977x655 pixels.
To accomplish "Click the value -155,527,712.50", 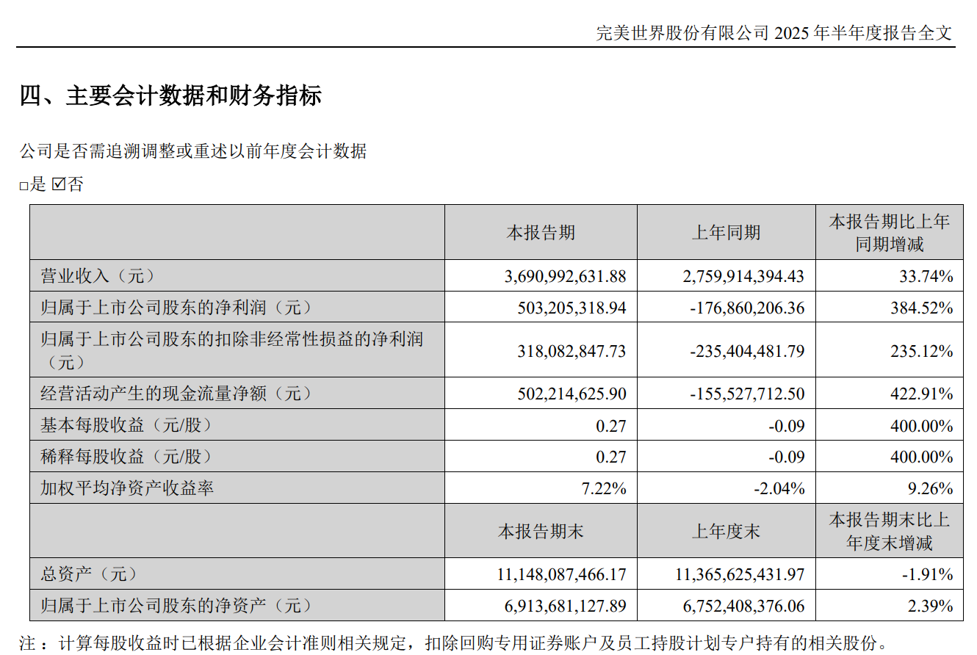I will tap(748, 394).
